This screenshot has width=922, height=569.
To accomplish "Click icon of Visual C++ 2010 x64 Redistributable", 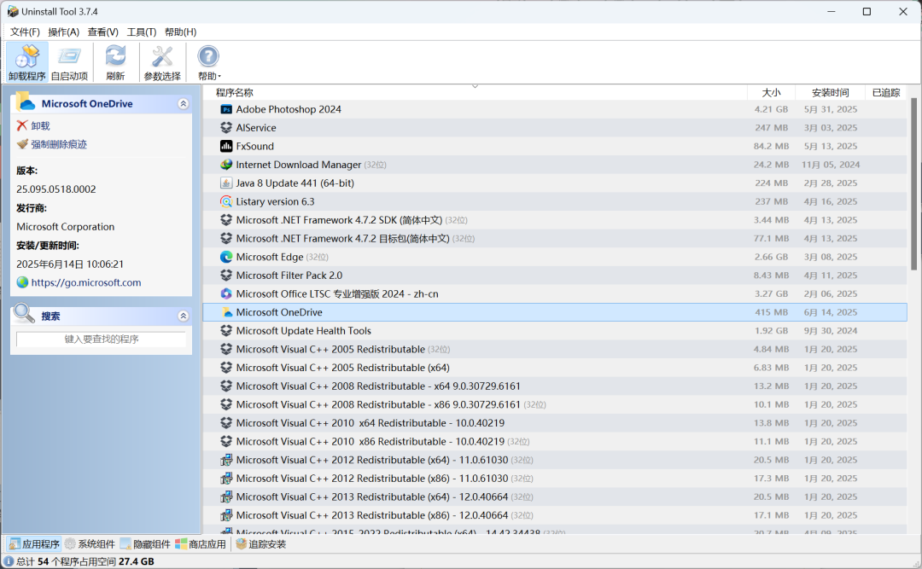I will [226, 423].
